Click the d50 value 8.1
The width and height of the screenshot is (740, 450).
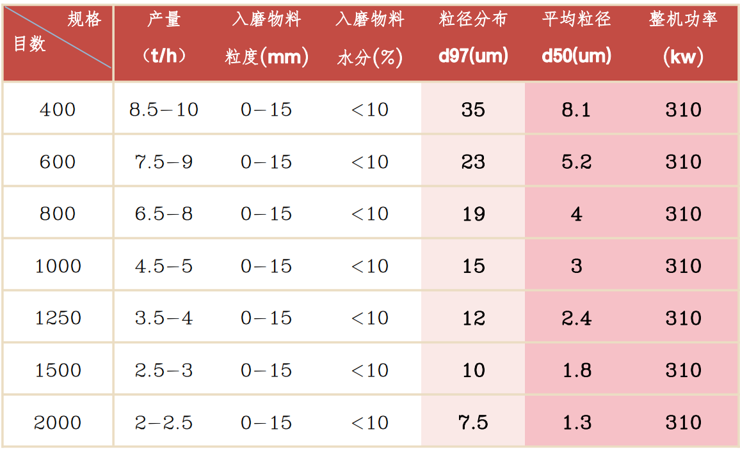click(x=576, y=110)
